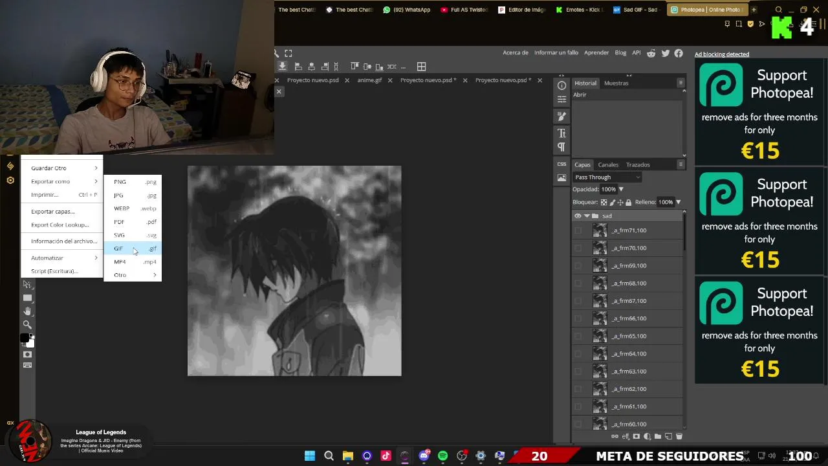Image resolution: width=828 pixels, height=466 pixels.
Task: Toggle visibility of layer _a_frm68,100
Action: click(578, 283)
